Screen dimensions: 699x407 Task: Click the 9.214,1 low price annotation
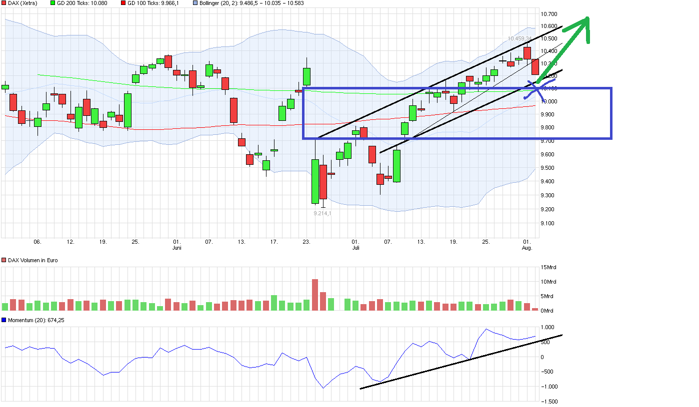coord(322,213)
